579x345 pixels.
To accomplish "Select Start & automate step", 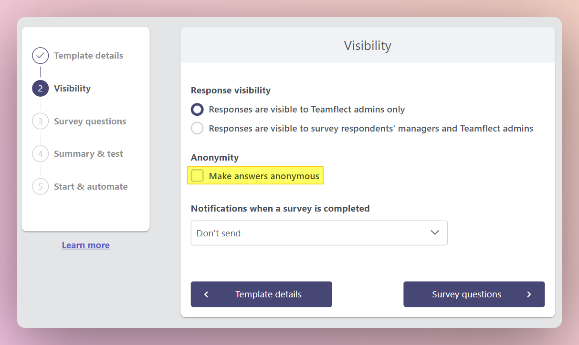I will pyautogui.click(x=91, y=187).
